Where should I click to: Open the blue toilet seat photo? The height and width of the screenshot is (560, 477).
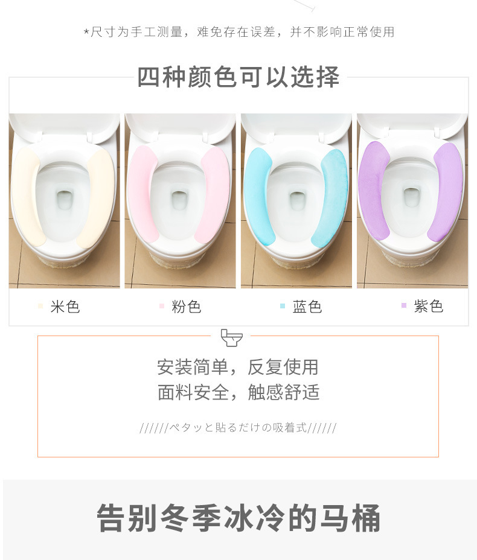(x=296, y=201)
